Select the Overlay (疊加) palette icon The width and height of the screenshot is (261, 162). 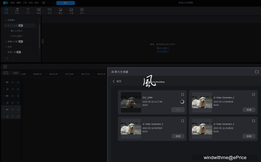[60, 11]
